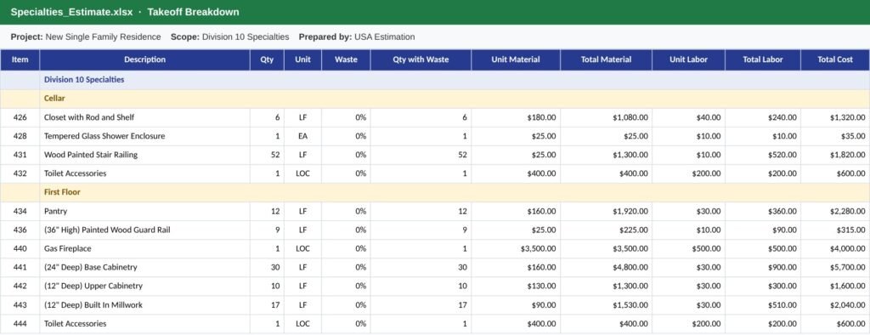Click the Gas Fireplace description cell
Viewport: 870px width, 335px height.
(x=144, y=248)
